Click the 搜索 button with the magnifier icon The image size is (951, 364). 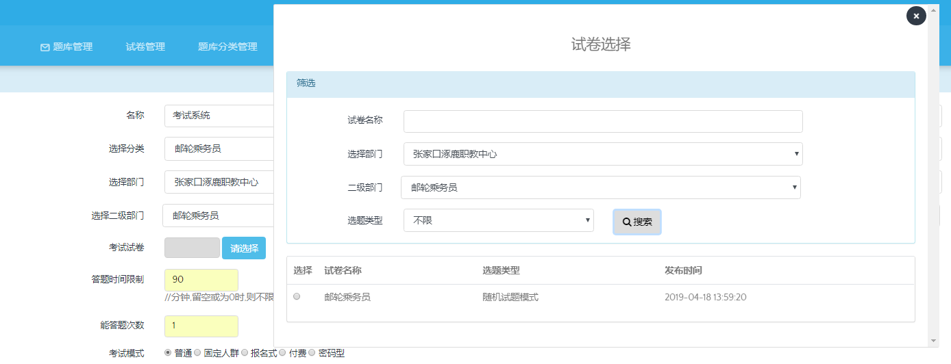click(x=637, y=222)
